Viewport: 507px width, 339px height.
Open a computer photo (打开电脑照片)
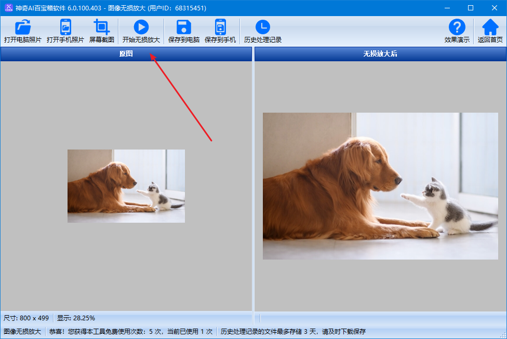[x=23, y=31]
